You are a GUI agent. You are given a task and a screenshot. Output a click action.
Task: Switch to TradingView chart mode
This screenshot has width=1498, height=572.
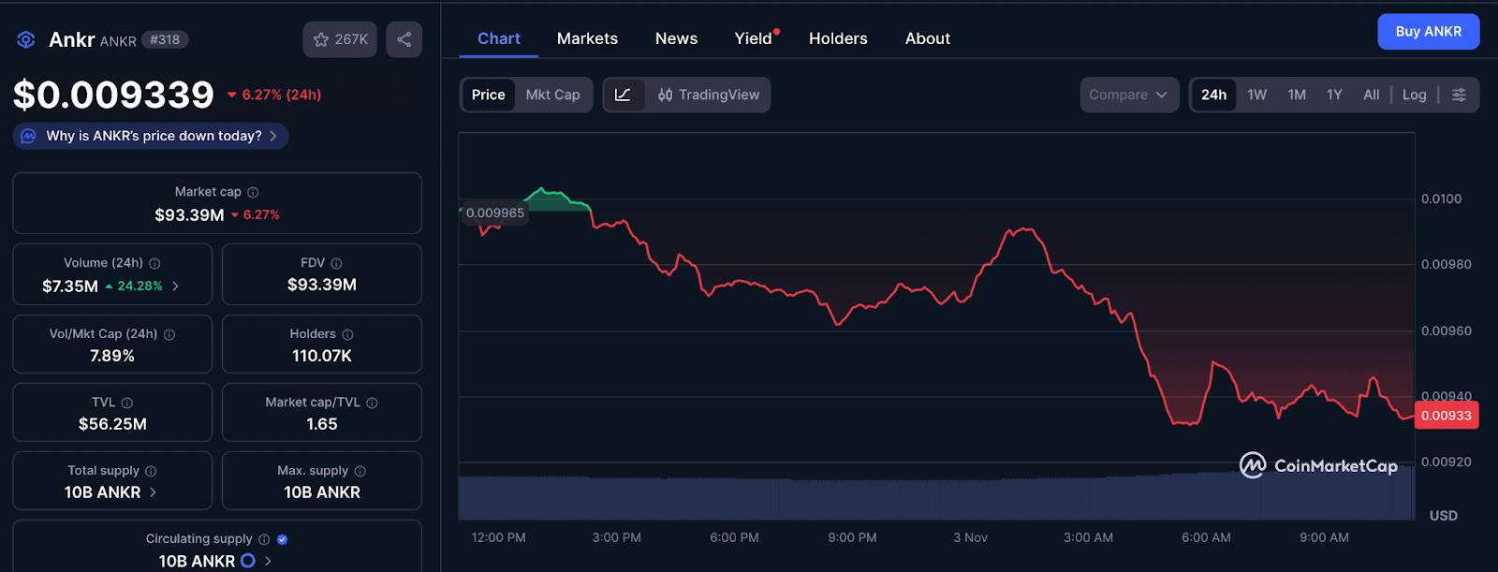pos(709,95)
